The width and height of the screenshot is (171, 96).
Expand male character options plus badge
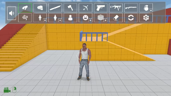pos(45,20)
